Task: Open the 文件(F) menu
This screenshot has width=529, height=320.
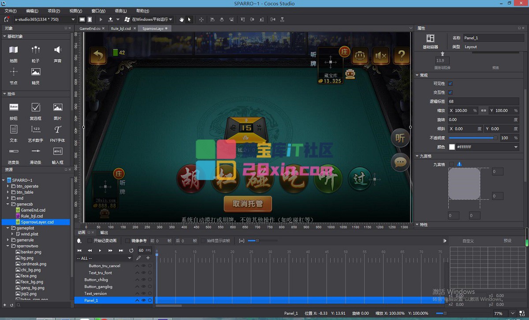Action: click(11, 11)
